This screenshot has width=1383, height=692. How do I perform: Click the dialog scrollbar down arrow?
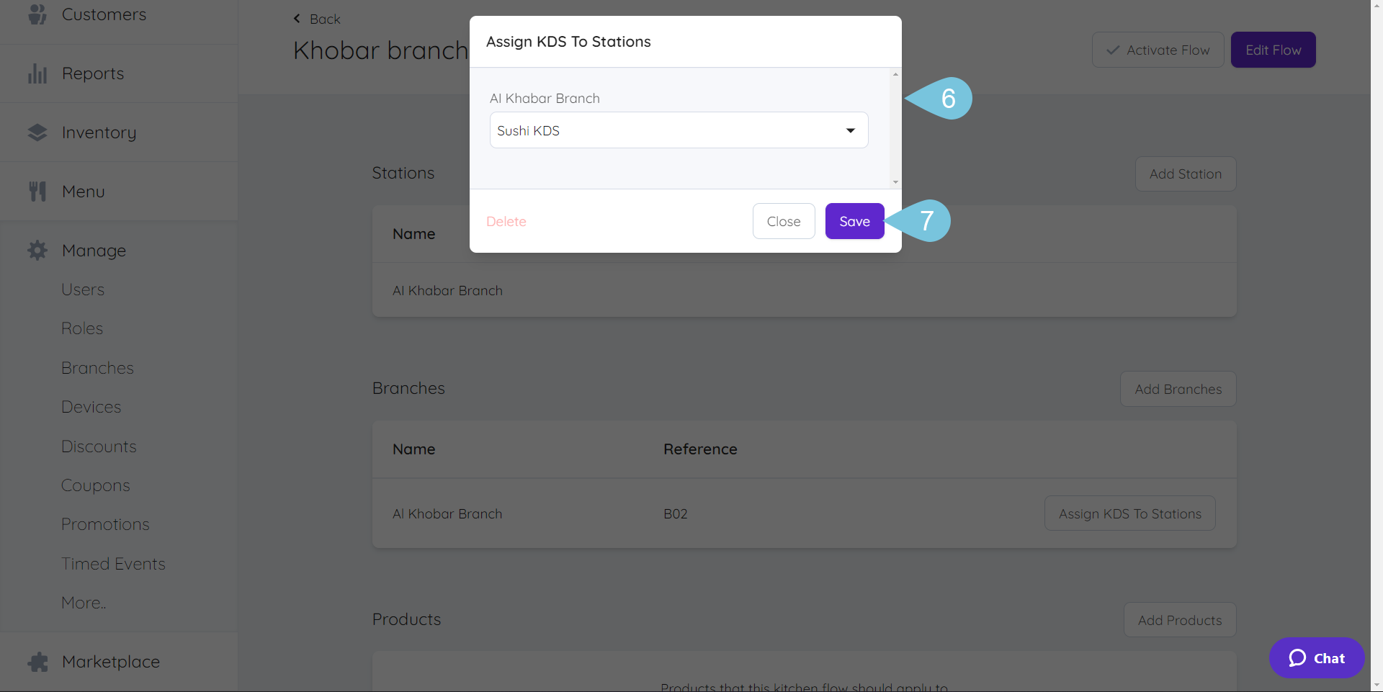tap(895, 182)
